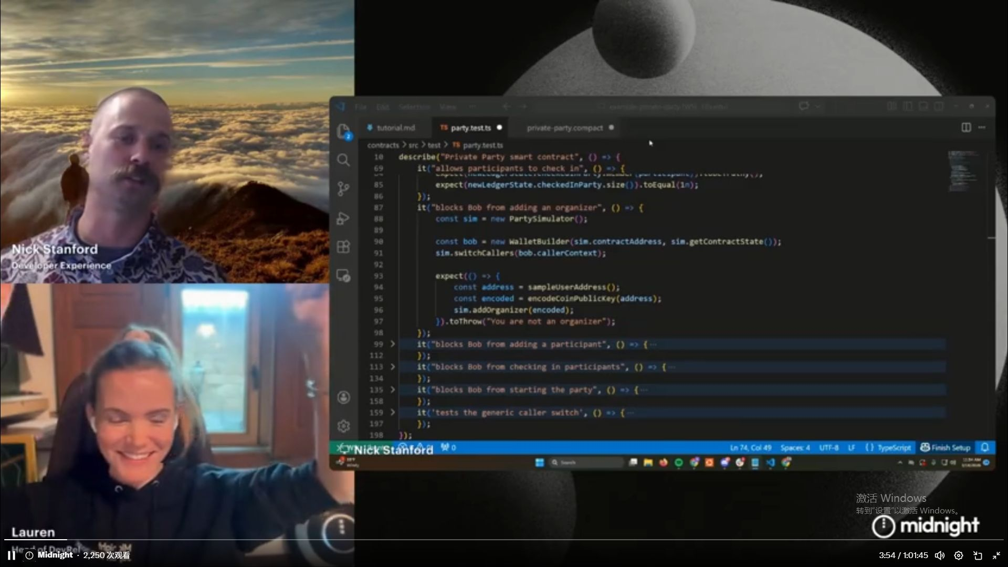Expand the folded test 'blocks Bob from starting the party'
This screenshot has height=567, width=1008.
[392, 390]
